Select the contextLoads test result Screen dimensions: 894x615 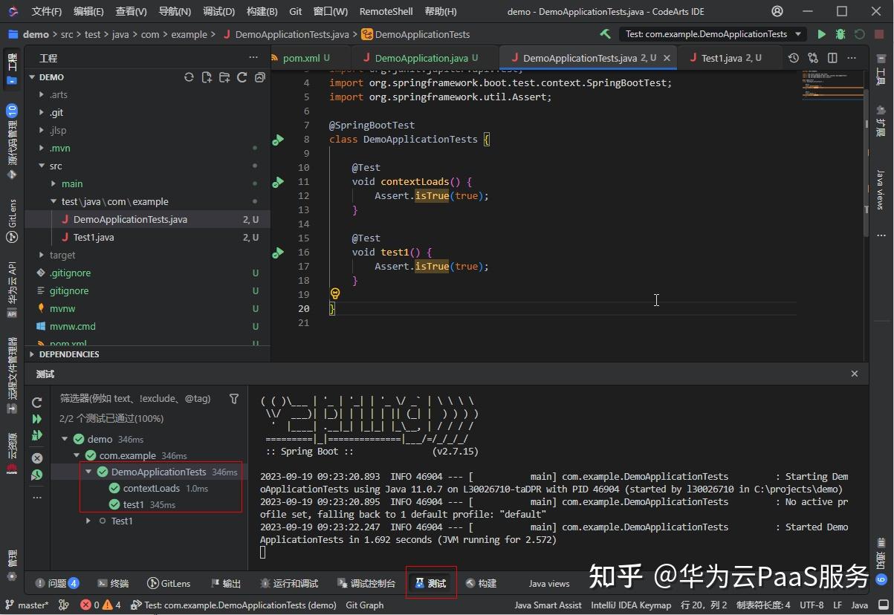(151, 488)
